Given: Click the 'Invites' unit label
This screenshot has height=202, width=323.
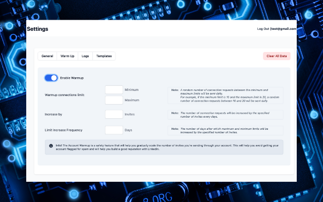Looking at the screenshot, I should pyautogui.click(x=130, y=114).
